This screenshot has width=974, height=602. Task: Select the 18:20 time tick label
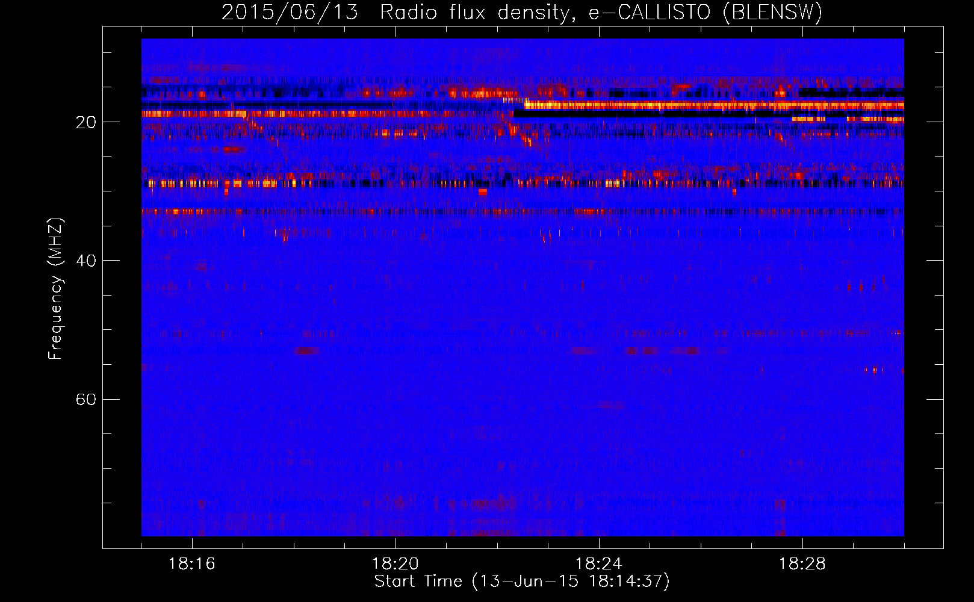point(395,564)
